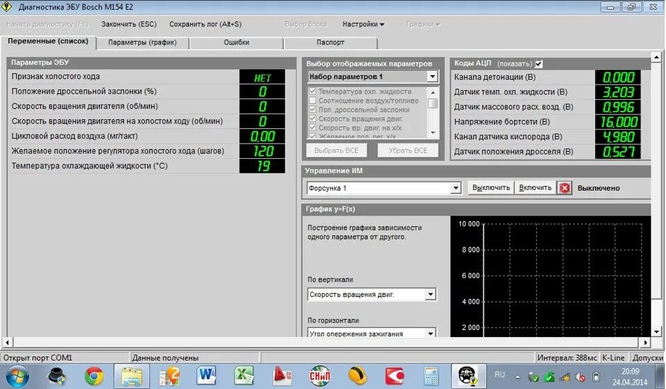This screenshot has width=666, height=389.
Task: Click Выбор блока menu item
Action: pos(306,24)
